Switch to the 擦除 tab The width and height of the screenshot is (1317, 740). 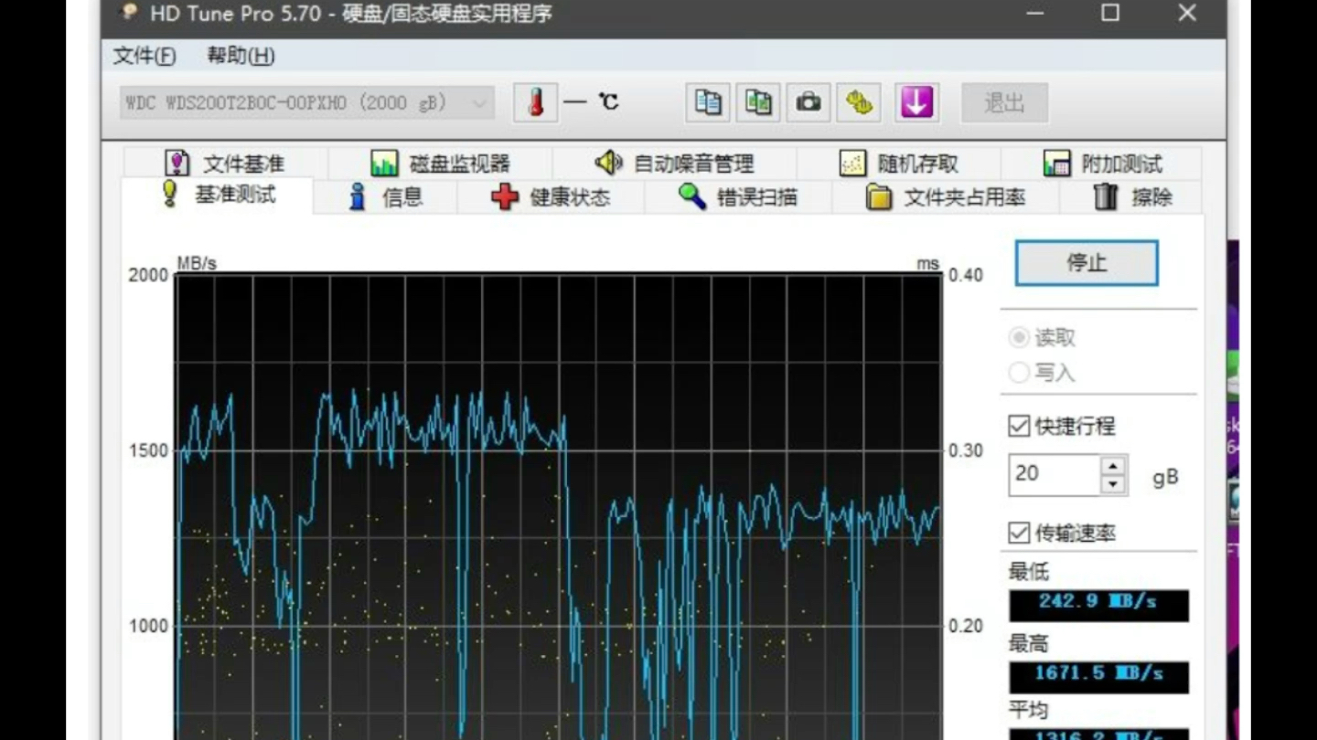point(1132,196)
